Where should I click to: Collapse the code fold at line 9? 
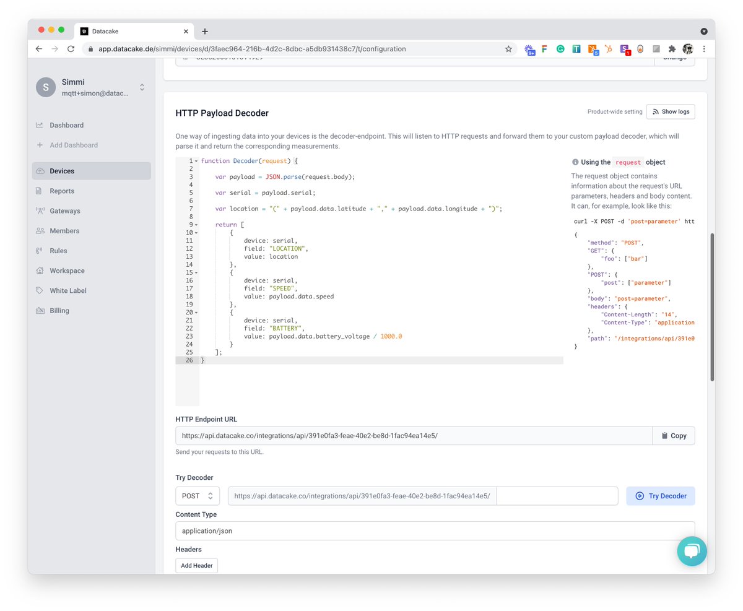click(196, 225)
